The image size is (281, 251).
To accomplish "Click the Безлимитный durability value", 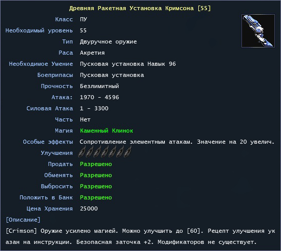I will tap(99, 86).
